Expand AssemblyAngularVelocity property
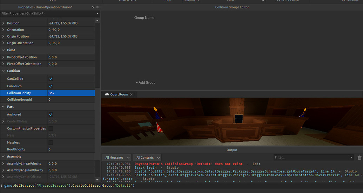363x193 pixels. click(3, 170)
